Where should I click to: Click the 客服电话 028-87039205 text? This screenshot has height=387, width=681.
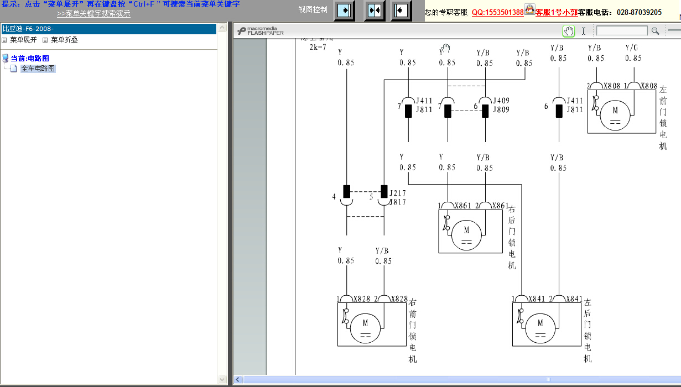[620, 12]
